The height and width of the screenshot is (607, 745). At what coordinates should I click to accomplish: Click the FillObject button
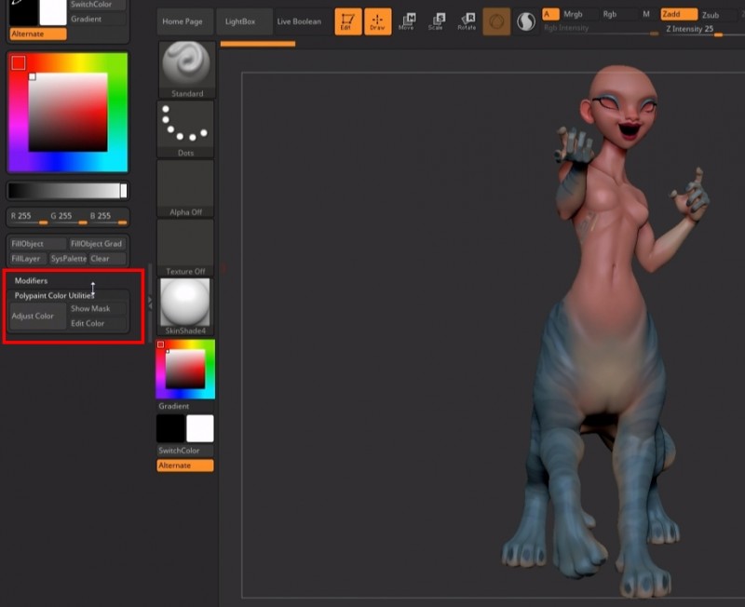click(x=36, y=244)
